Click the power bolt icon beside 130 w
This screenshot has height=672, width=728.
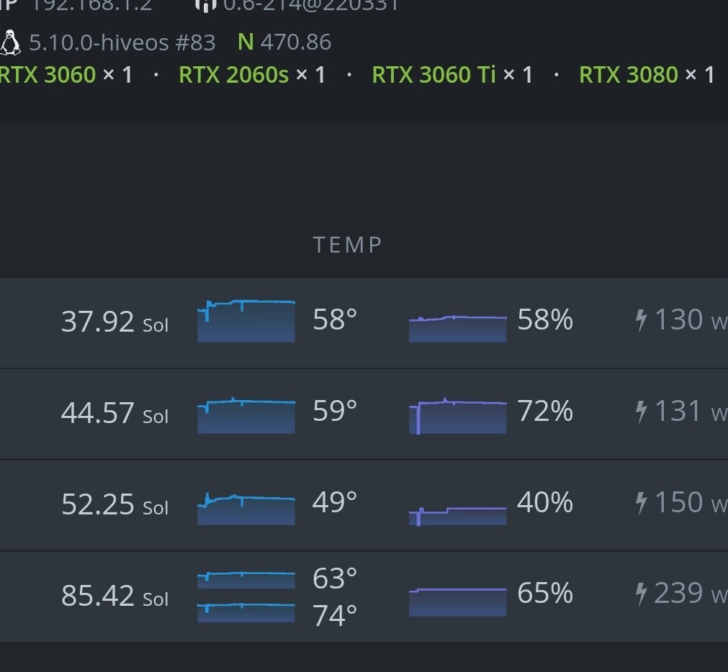click(641, 320)
